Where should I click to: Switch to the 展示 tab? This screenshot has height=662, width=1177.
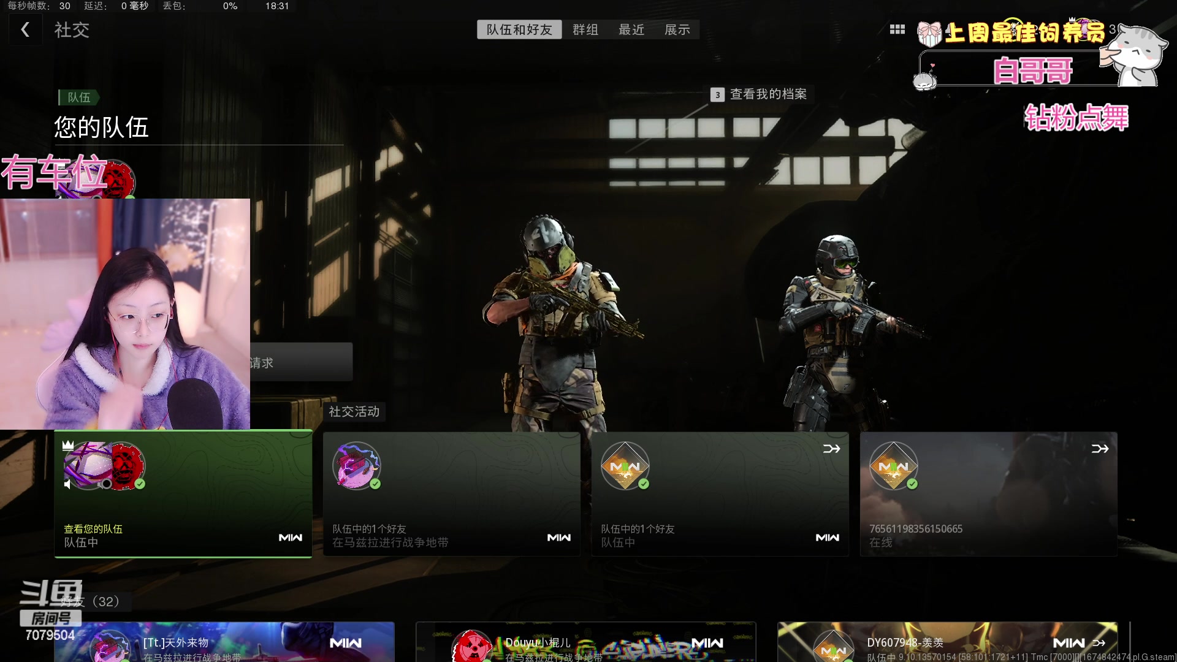(677, 29)
